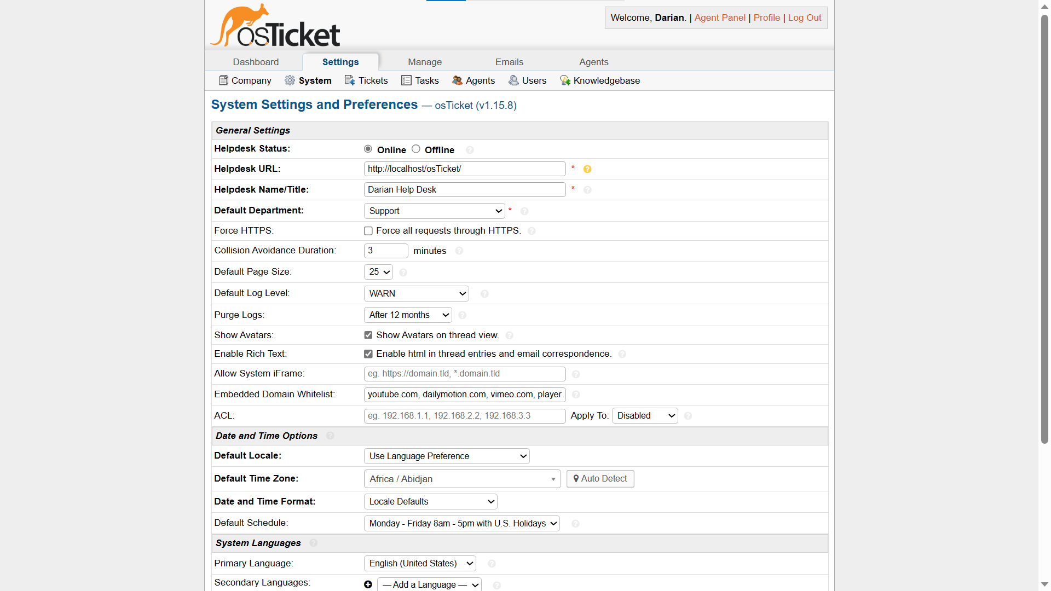The width and height of the screenshot is (1051, 591).
Task: Click the Tickets settings icon
Action: click(x=349, y=80)
